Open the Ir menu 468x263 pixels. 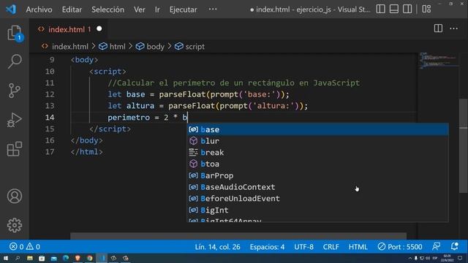(157, 9)
